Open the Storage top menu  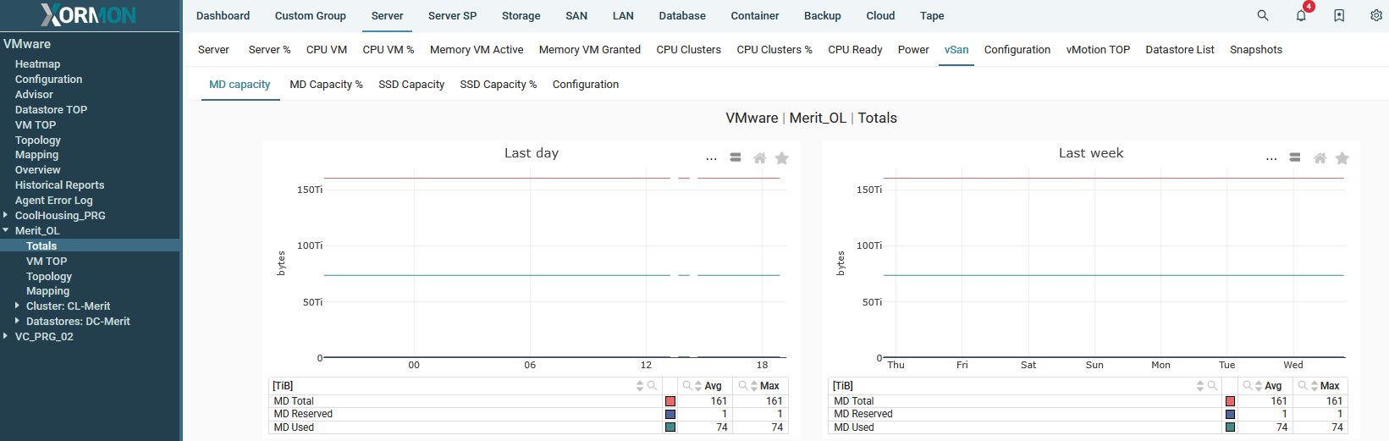pyautogui.click(x=521, y=16)
